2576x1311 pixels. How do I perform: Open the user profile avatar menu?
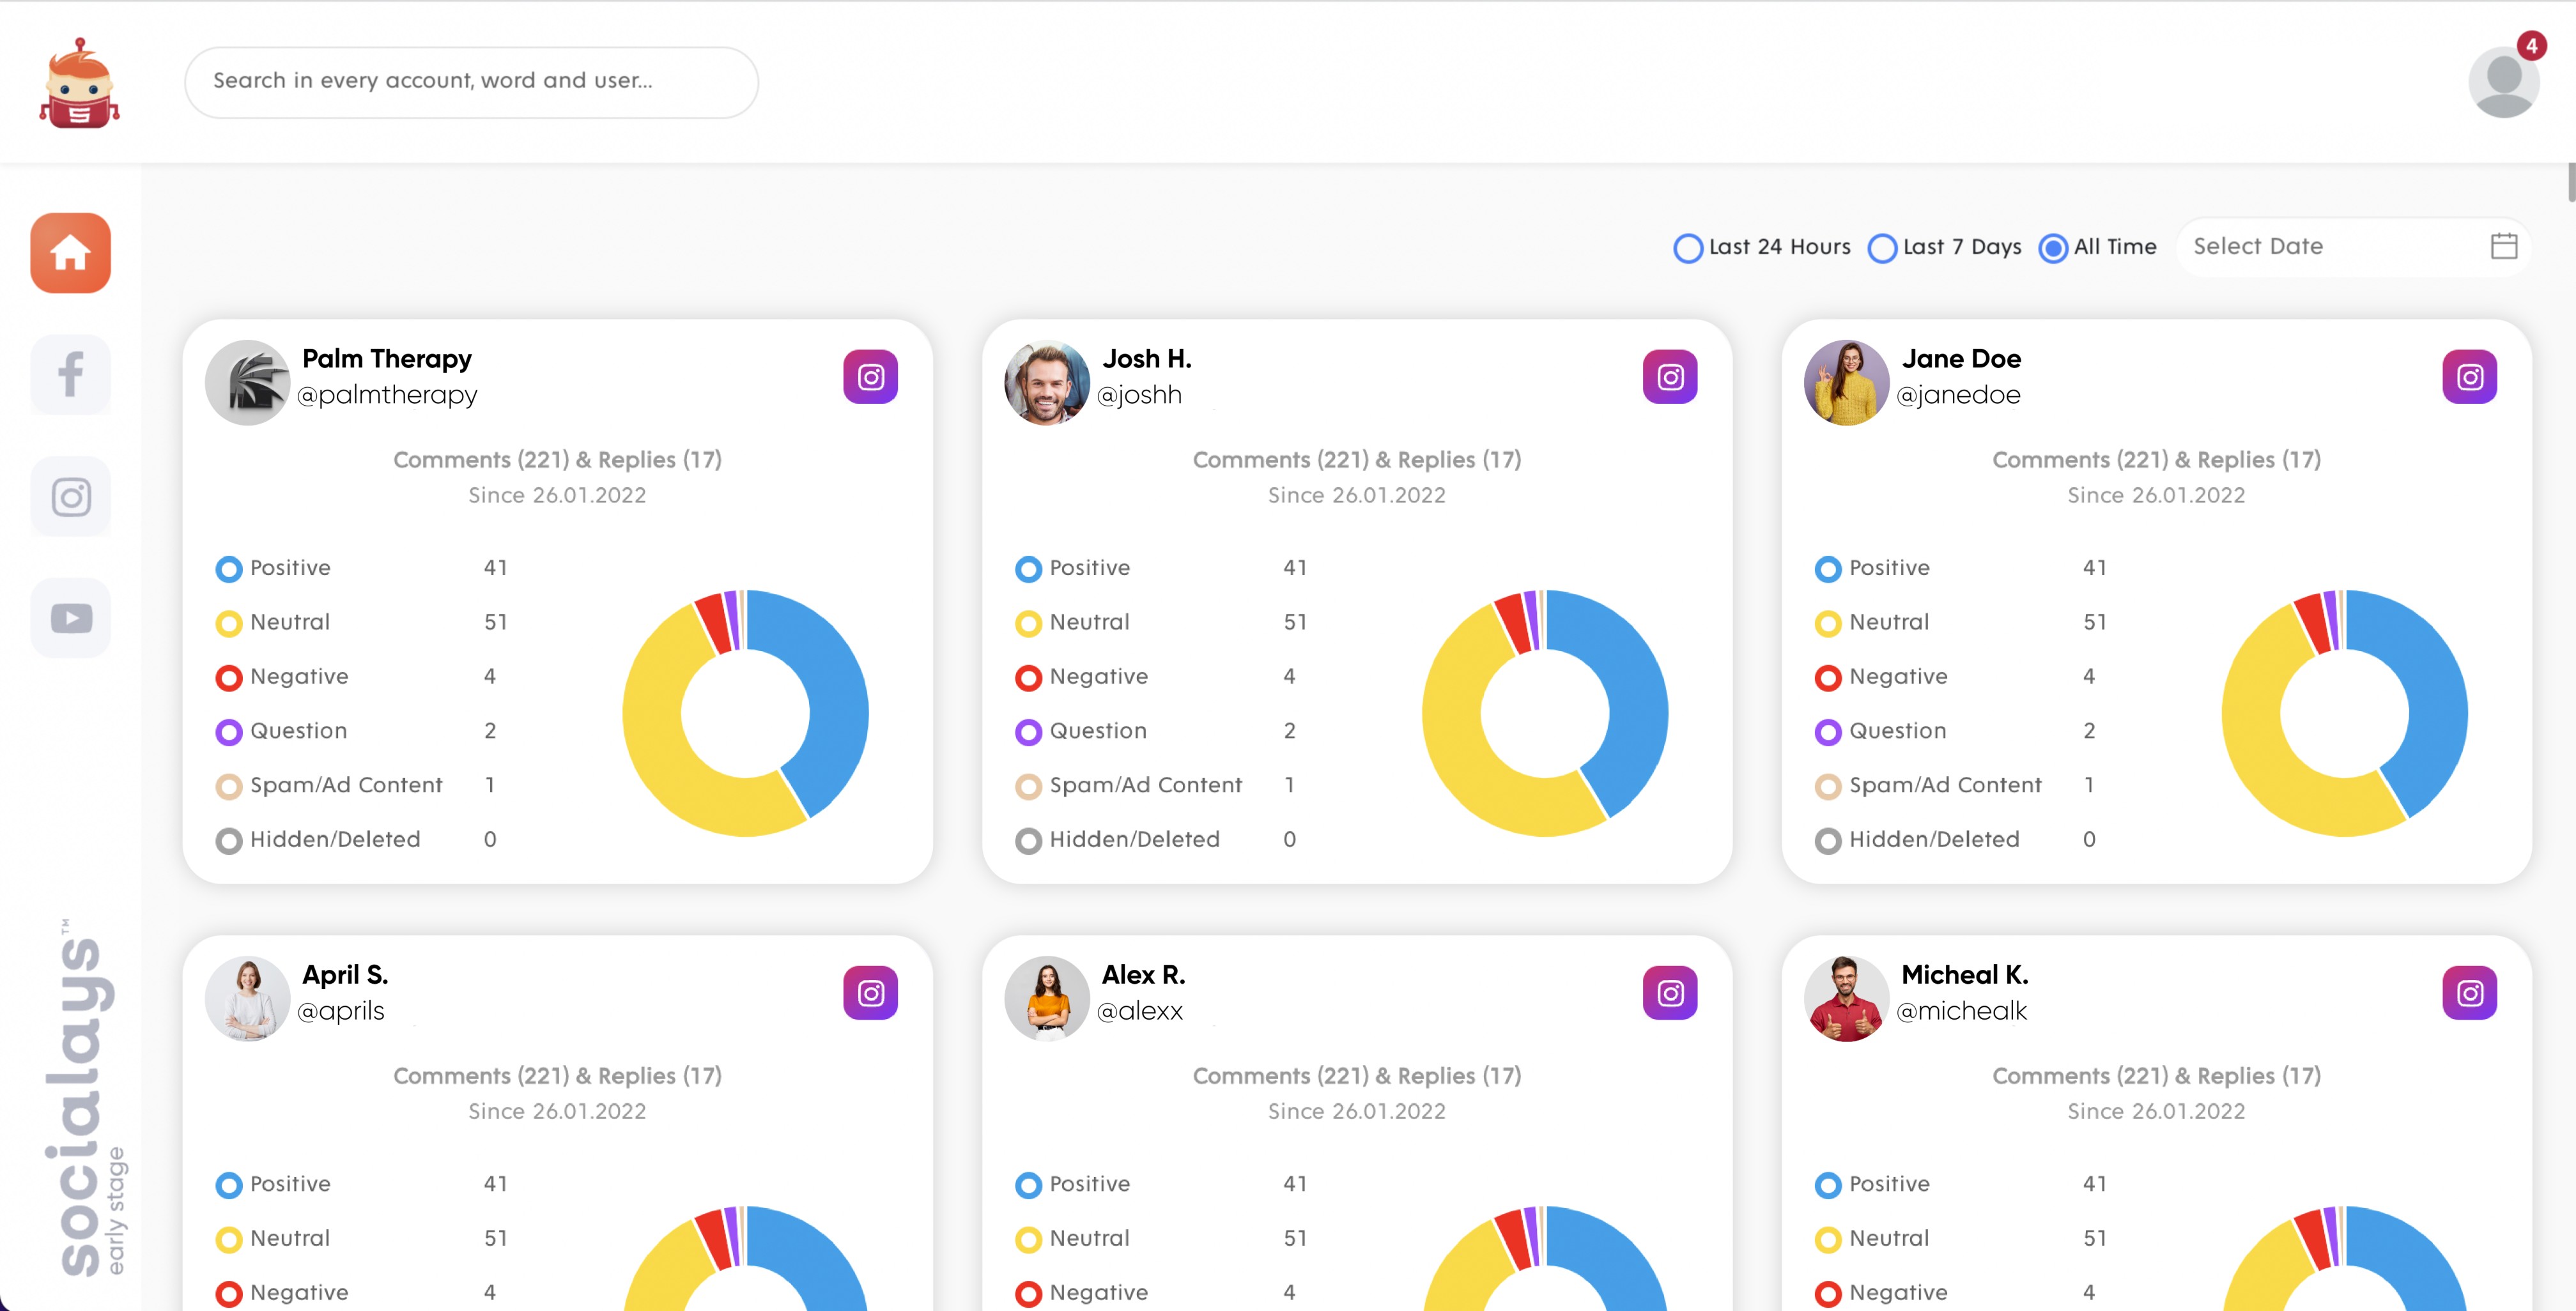pos(2503,82)
